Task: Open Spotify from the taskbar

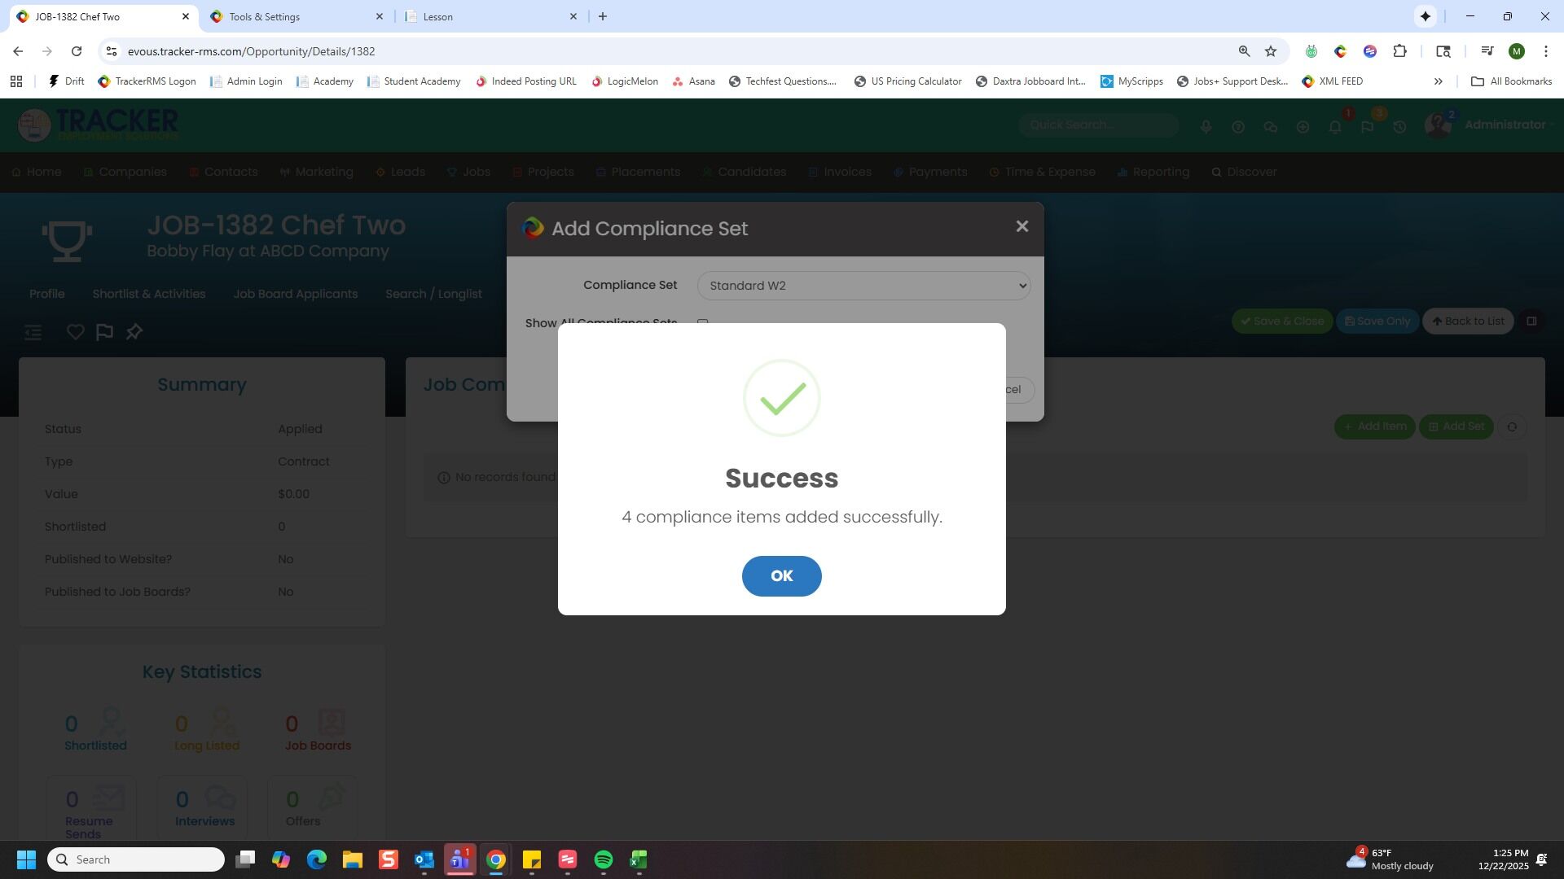Action: [603, 859]
